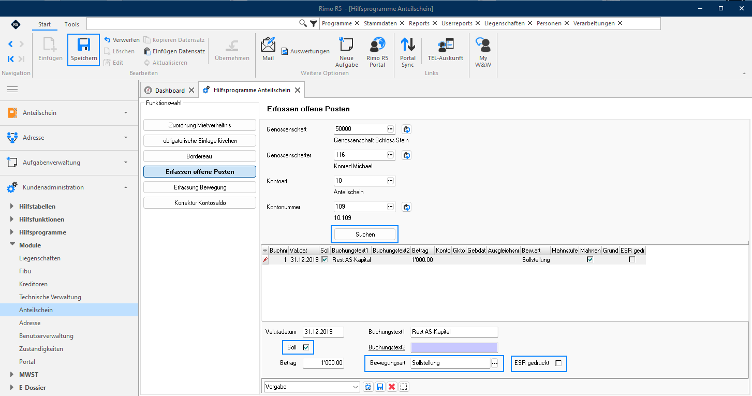Click into the Buchungstext2 input field
752x396 pixels.
click(x=454, y=347)
